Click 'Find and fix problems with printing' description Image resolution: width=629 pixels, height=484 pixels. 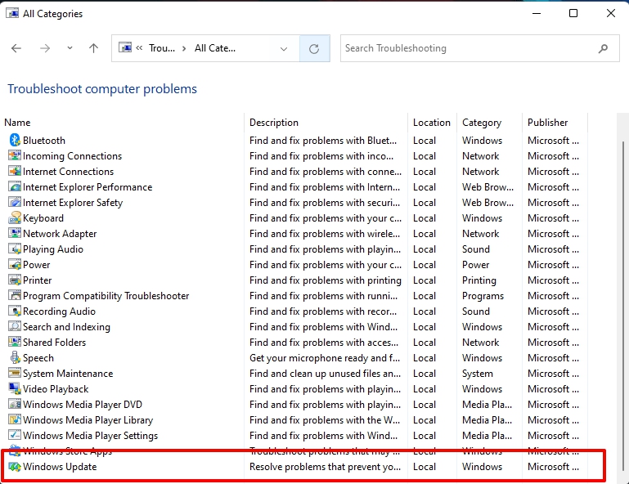click(x=326, y=280)
